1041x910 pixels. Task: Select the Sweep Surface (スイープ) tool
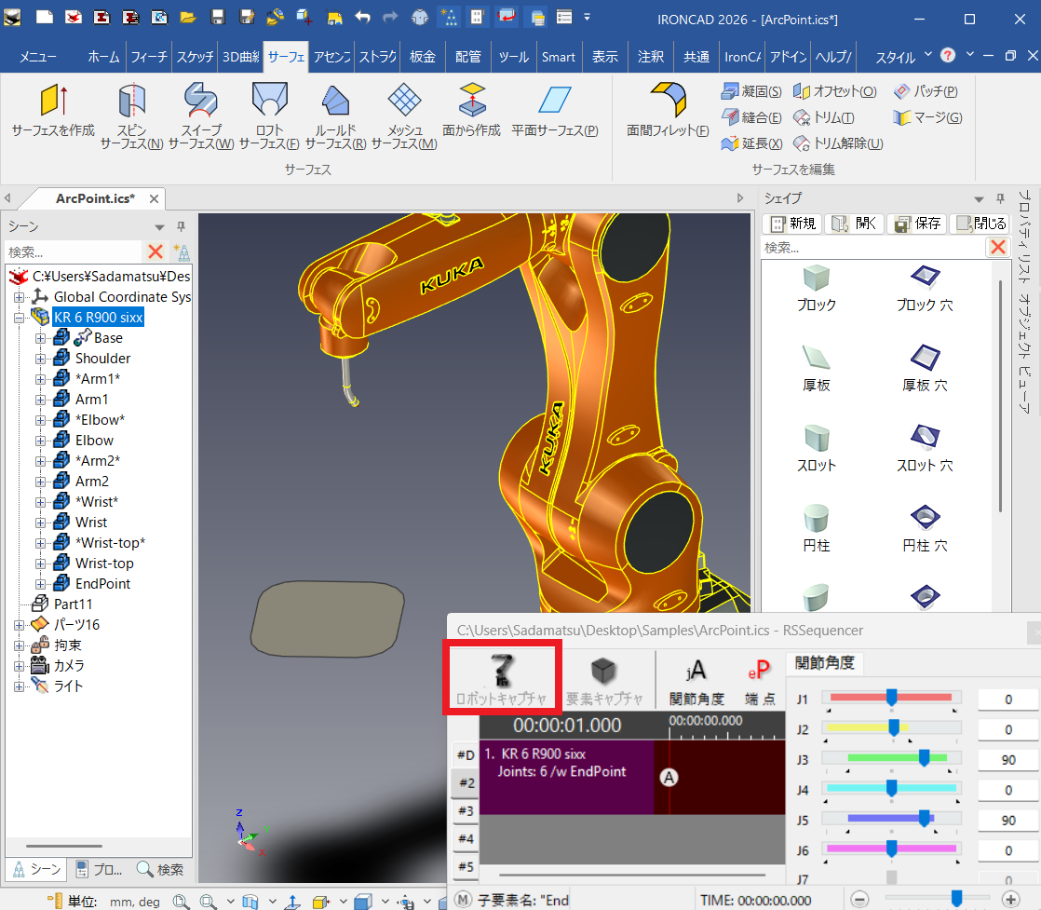point(201,115)
